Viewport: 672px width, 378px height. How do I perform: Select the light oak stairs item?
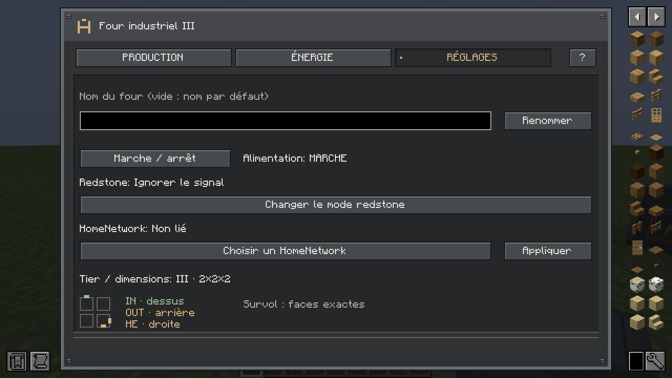coord(656,77)
